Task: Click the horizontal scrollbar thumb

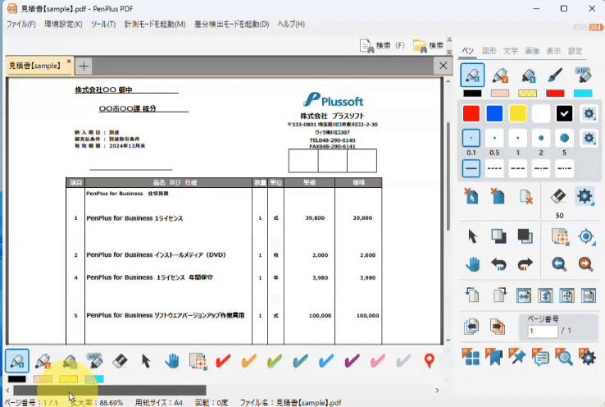Action: (110, 390)
